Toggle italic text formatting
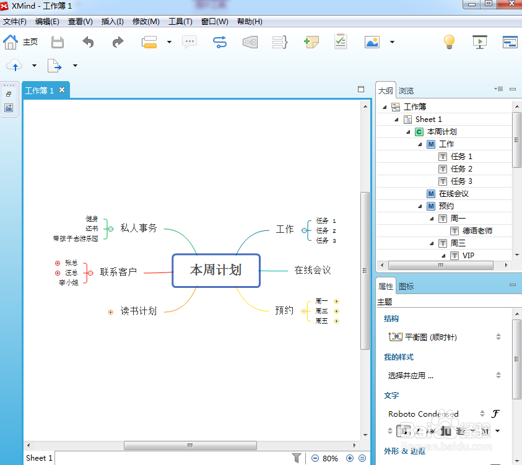Image resolution: width=522 pixels, height=465 pixels. [418, 431]
